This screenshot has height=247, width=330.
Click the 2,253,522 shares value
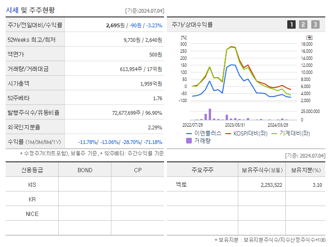pos(272,185)
